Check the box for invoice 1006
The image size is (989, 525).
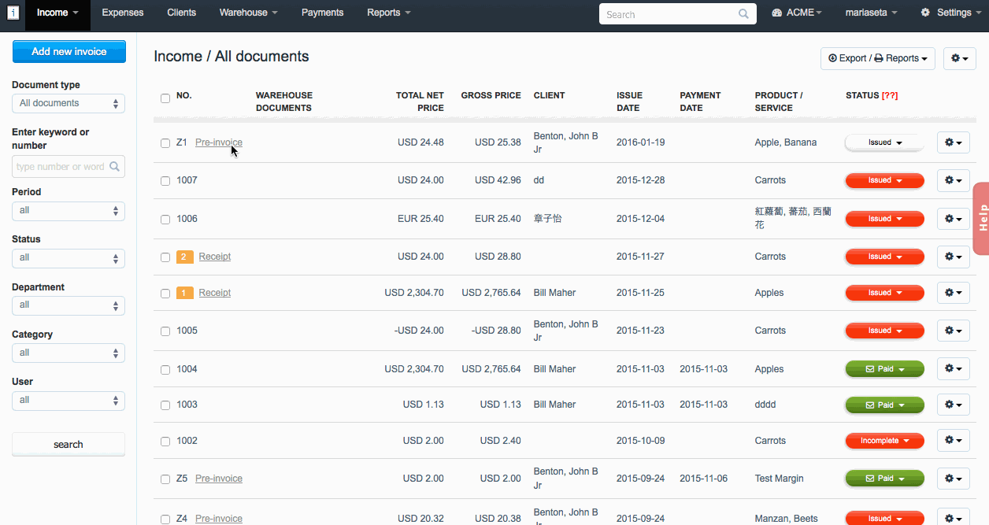165,219
